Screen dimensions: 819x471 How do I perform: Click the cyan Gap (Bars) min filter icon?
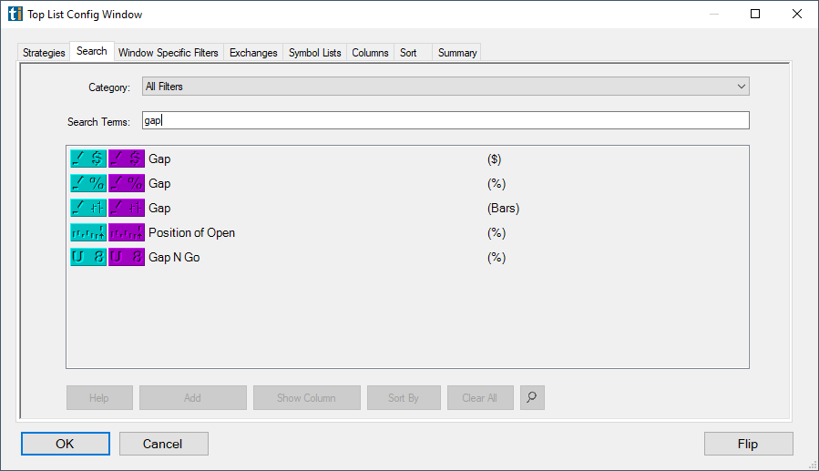tap(88, 208)
